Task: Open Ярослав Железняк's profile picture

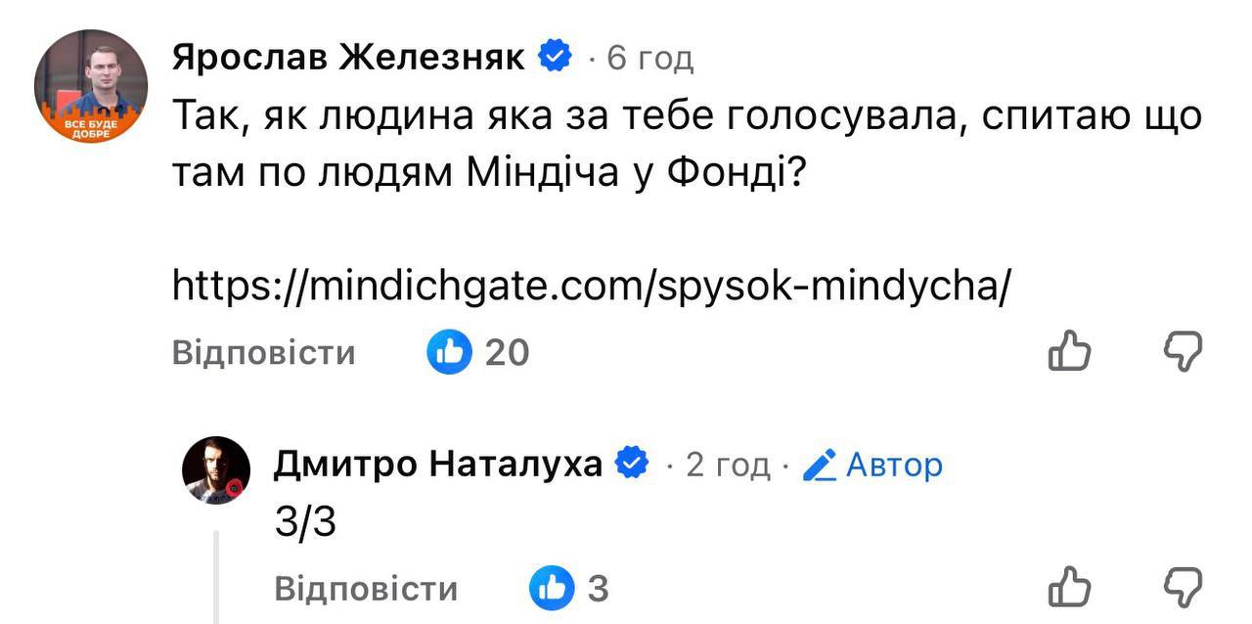Action: click(x=91, y=86)
